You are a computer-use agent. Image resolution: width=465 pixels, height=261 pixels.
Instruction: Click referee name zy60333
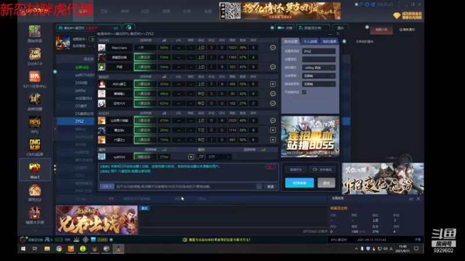[120, 157]
